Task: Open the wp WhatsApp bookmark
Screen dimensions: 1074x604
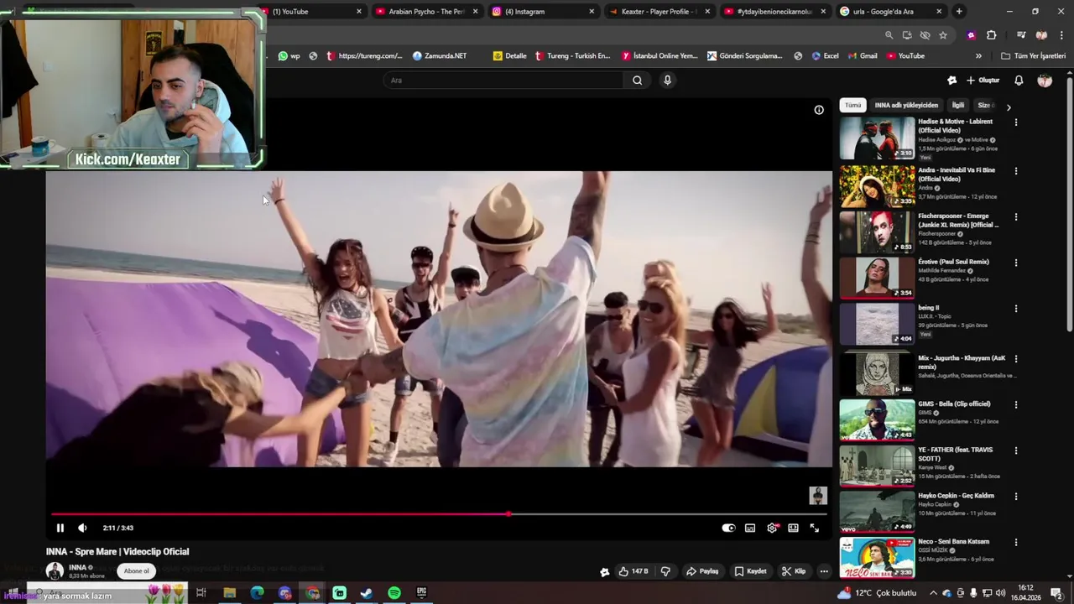Action: (289, 56)
